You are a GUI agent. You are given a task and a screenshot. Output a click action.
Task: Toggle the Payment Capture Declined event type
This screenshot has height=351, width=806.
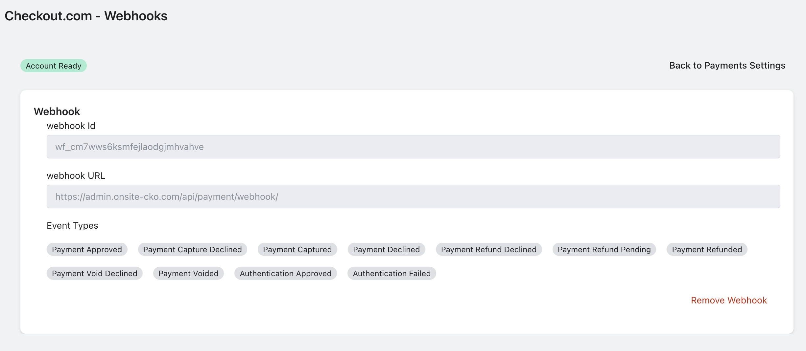tap(192, 249)
